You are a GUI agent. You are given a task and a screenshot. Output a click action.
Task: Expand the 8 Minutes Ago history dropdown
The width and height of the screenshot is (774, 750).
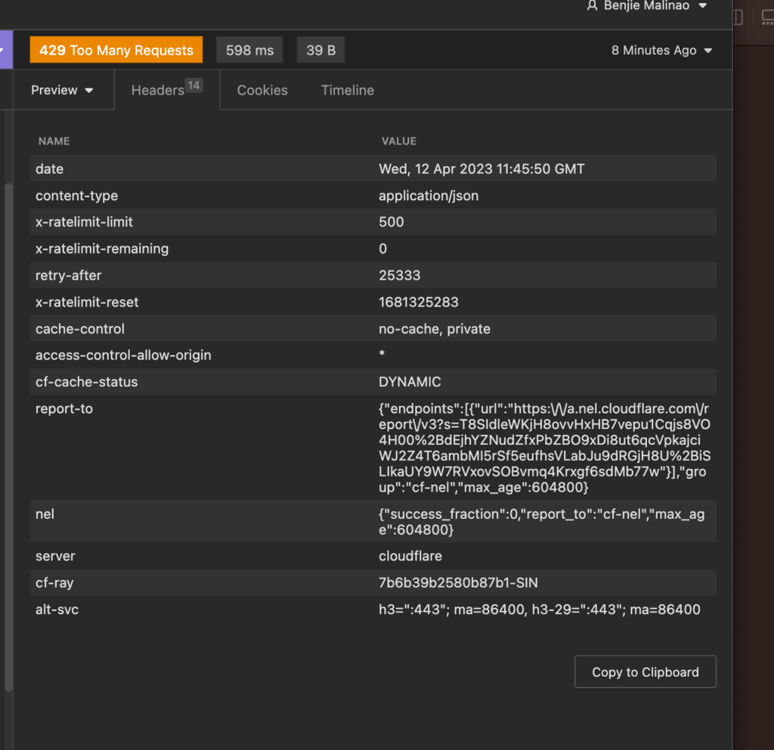pos(661,51)
